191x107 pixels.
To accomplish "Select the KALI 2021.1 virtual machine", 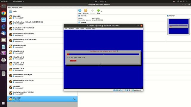I will pos(42,17).
